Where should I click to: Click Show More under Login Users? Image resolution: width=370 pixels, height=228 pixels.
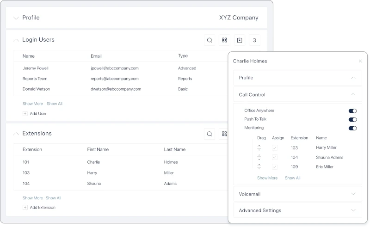[32, 104]
